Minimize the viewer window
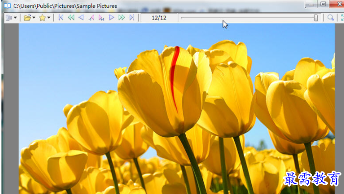Image resolution: width=344 pixels, height=194 pixels. tap(311, 4)
